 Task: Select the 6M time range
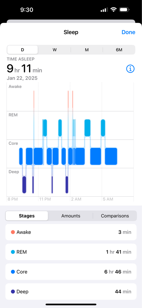(119, 50)
